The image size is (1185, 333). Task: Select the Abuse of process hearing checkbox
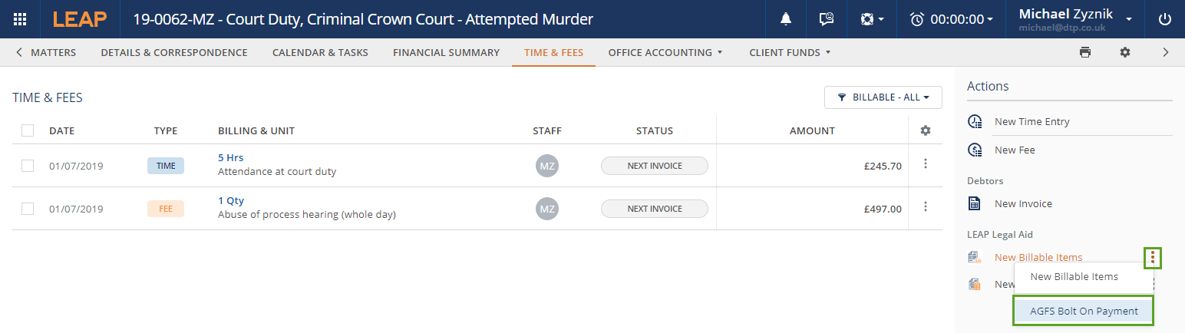click(x=28, y=209)
